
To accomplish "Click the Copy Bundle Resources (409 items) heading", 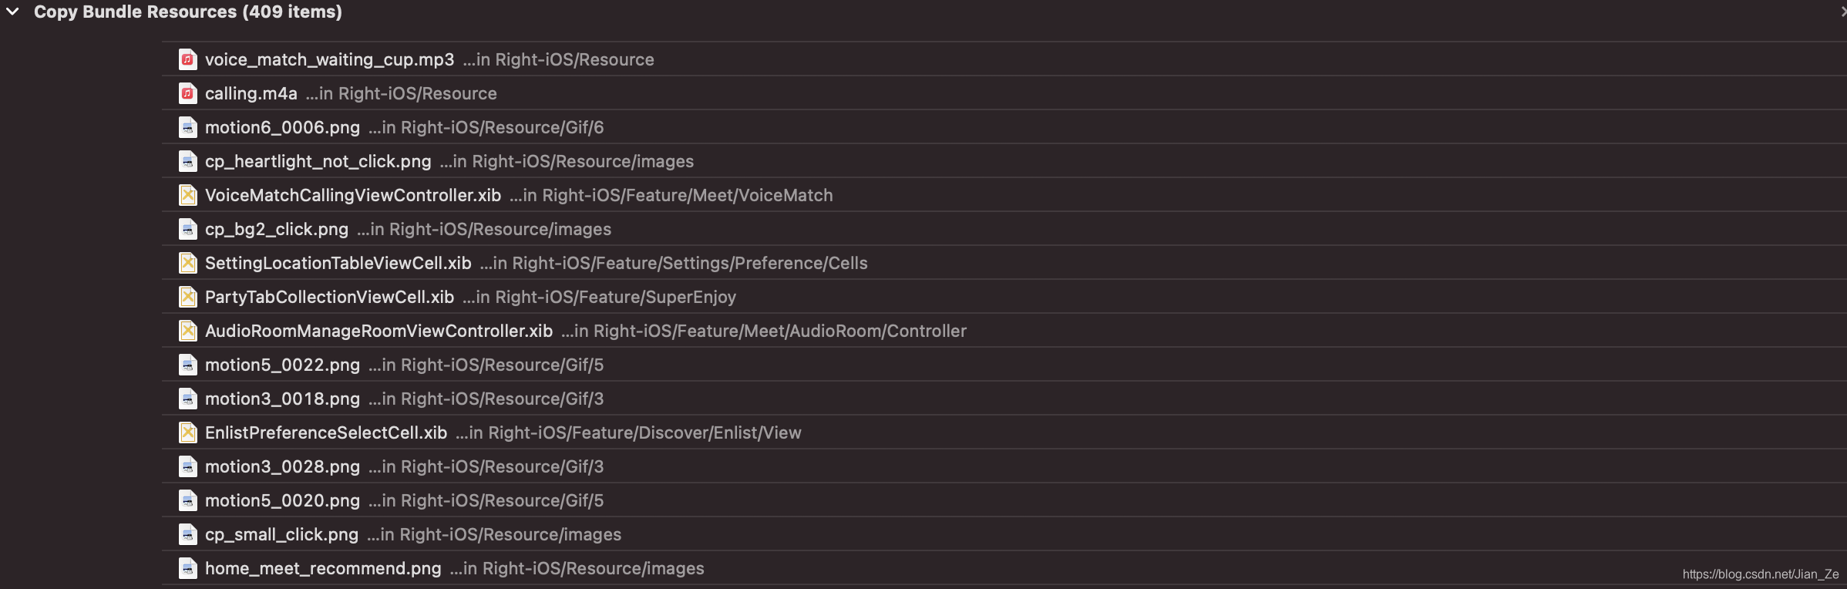I will (188, 12).
